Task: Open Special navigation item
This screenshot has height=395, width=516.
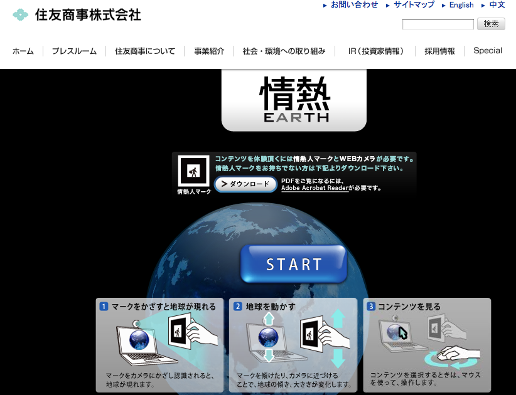Action: point(488,51)
